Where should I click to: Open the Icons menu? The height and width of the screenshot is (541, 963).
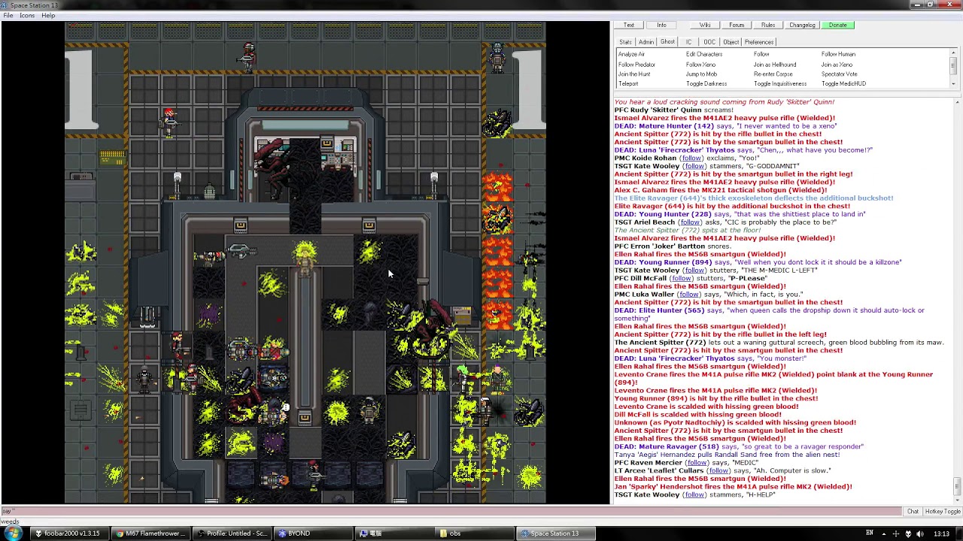pyautogui.click(x=27, y=15)
